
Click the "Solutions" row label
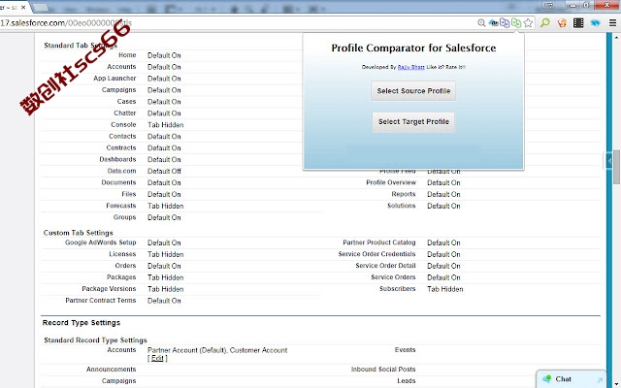401,206
